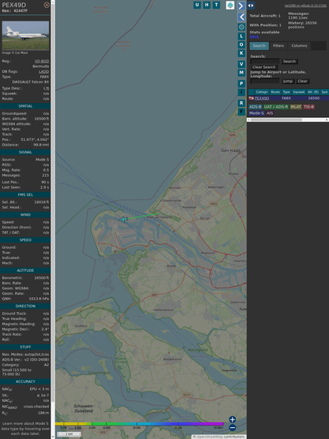Open the Falcon 8X aircraft photo
Viewport: 329px width, 439px height.
click(x=25, y=36)
